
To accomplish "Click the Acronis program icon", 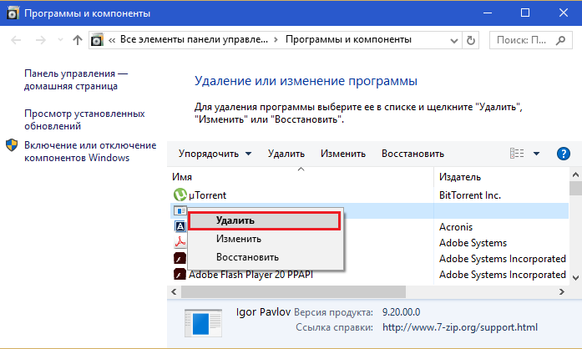I will tap(180, 226).
